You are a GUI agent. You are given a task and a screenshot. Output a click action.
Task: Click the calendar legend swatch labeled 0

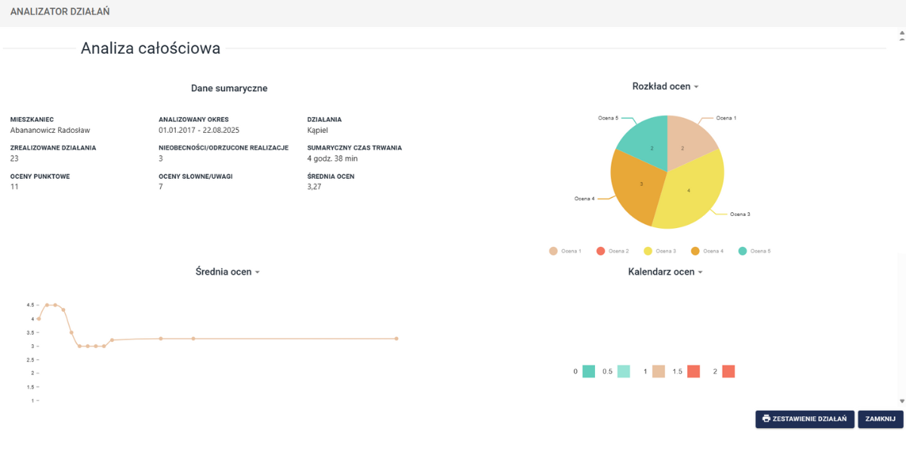(x=589, y=371)
